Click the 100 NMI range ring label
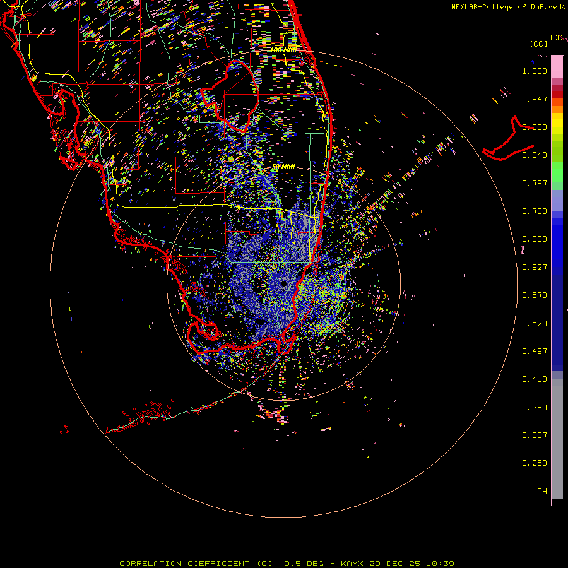Viewport: 568px width, 568px height. (284, 50)
